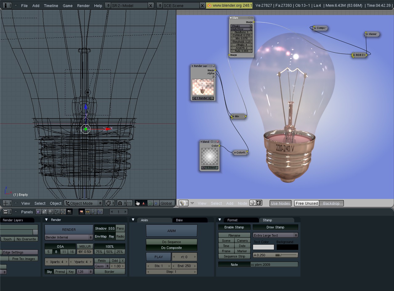Toggle the Enable Stamp button
This screenshot has width=394, height=291.
point(234,227)
